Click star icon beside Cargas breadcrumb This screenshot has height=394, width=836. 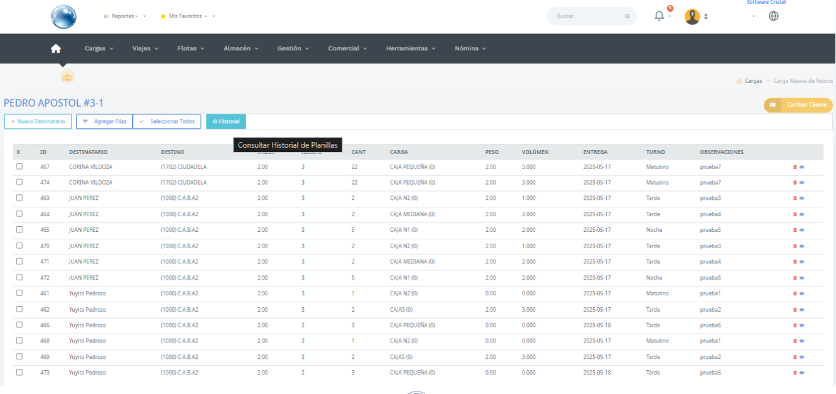(x=739, y=81)
